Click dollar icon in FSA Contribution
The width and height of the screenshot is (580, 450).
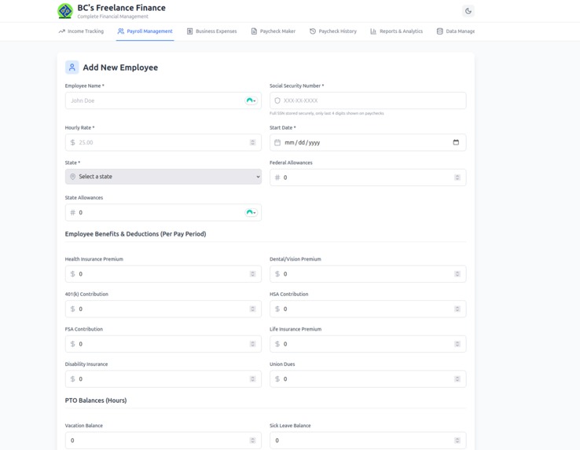tap(73, 344)
